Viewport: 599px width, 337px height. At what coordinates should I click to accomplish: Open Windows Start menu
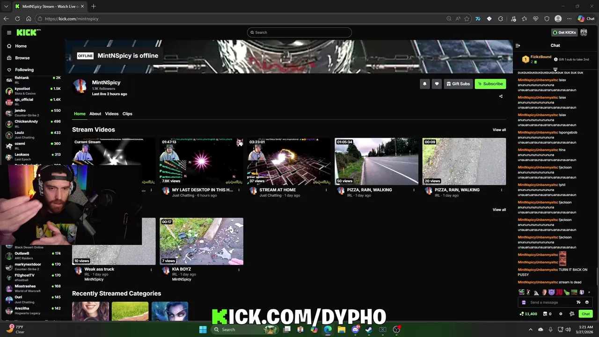pyautogui.click(x=203, y=330)
